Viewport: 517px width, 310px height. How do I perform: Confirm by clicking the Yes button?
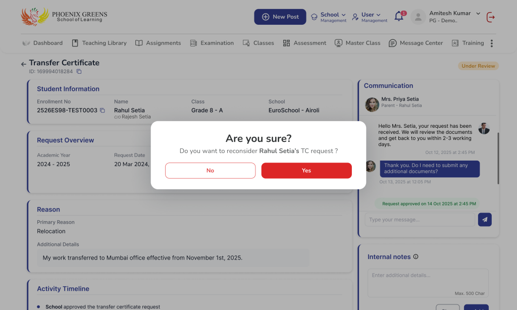tap(306, 171)
